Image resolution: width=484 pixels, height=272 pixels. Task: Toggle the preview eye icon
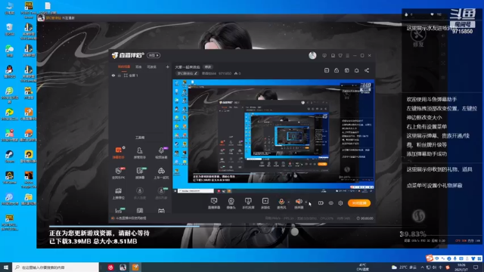click(x=330, y=203)
